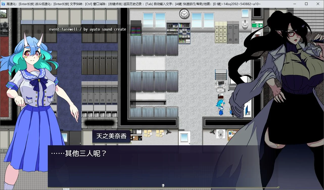Click the skull anatomy poster near the bottom
The width and height of the screenshot is (324, 190).
pyautogui.click(x=221, y=134)
